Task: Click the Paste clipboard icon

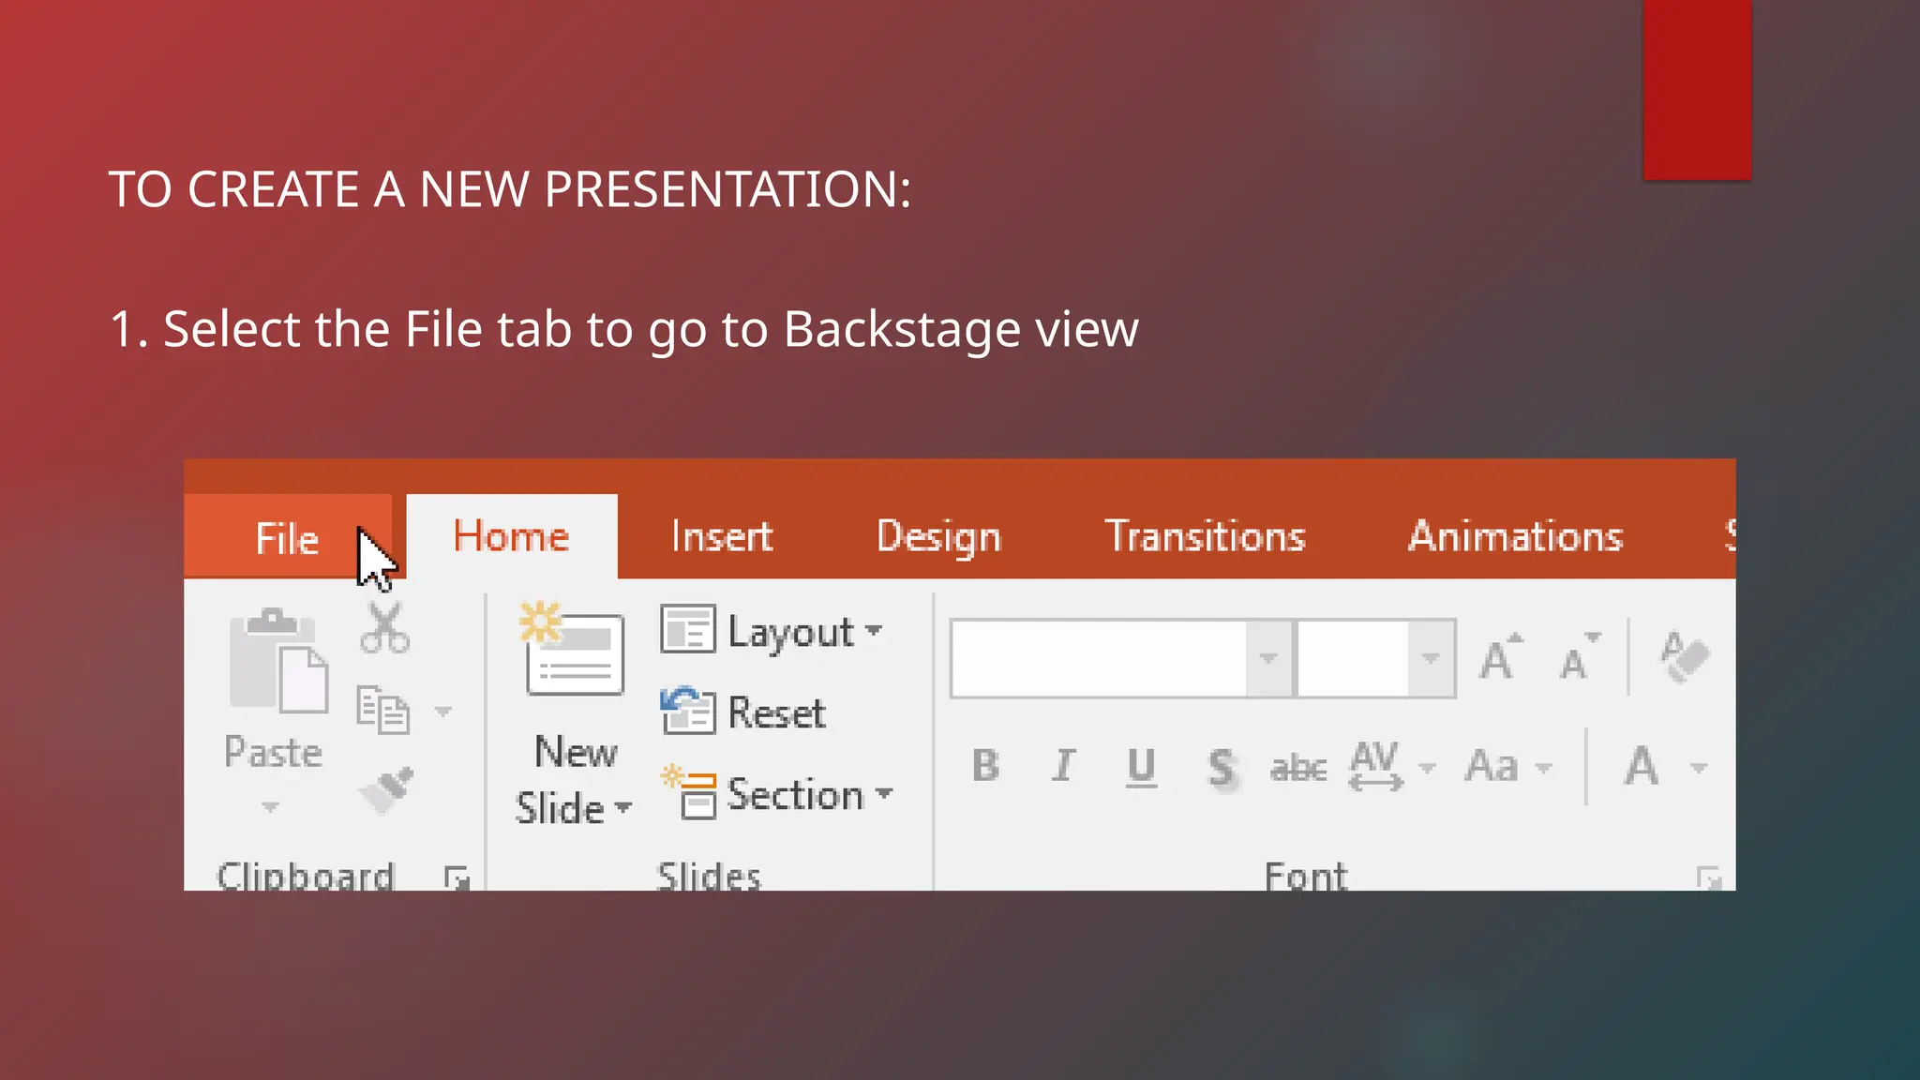Action: click(x=277, y=661)
